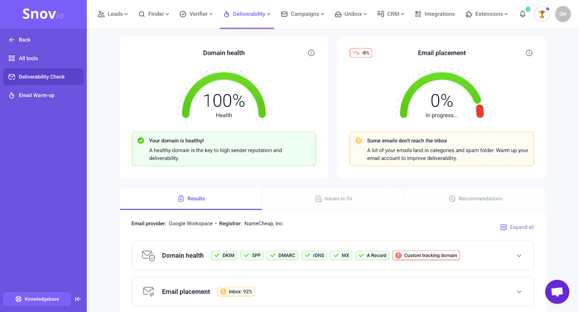Click the MX status badge
This screenshot has height=312, width=579.
pyautogui.click(x=341, y=256)
